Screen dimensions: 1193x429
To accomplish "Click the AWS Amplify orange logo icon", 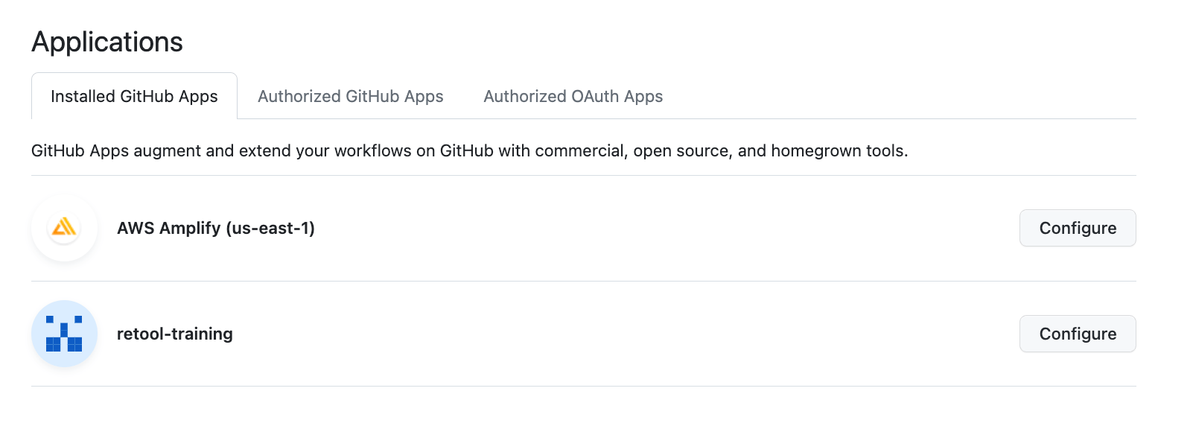I will (x=64, y=228).
